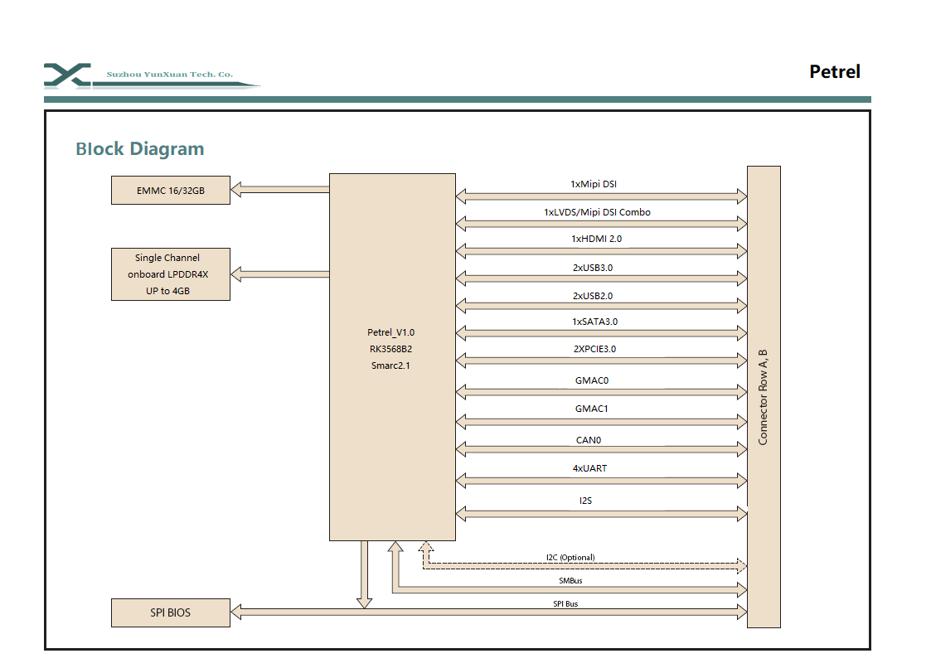Click the Suzhou YunXuan company logo icon

(x=68, y=75)
